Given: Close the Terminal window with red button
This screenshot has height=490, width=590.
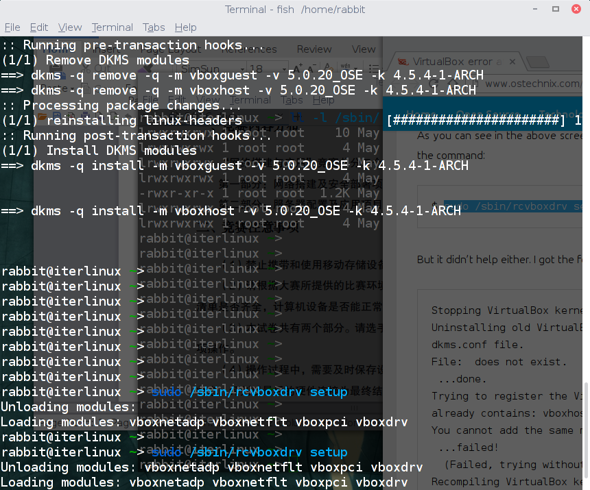Looking at the screenshot, I should coord(576,9).
